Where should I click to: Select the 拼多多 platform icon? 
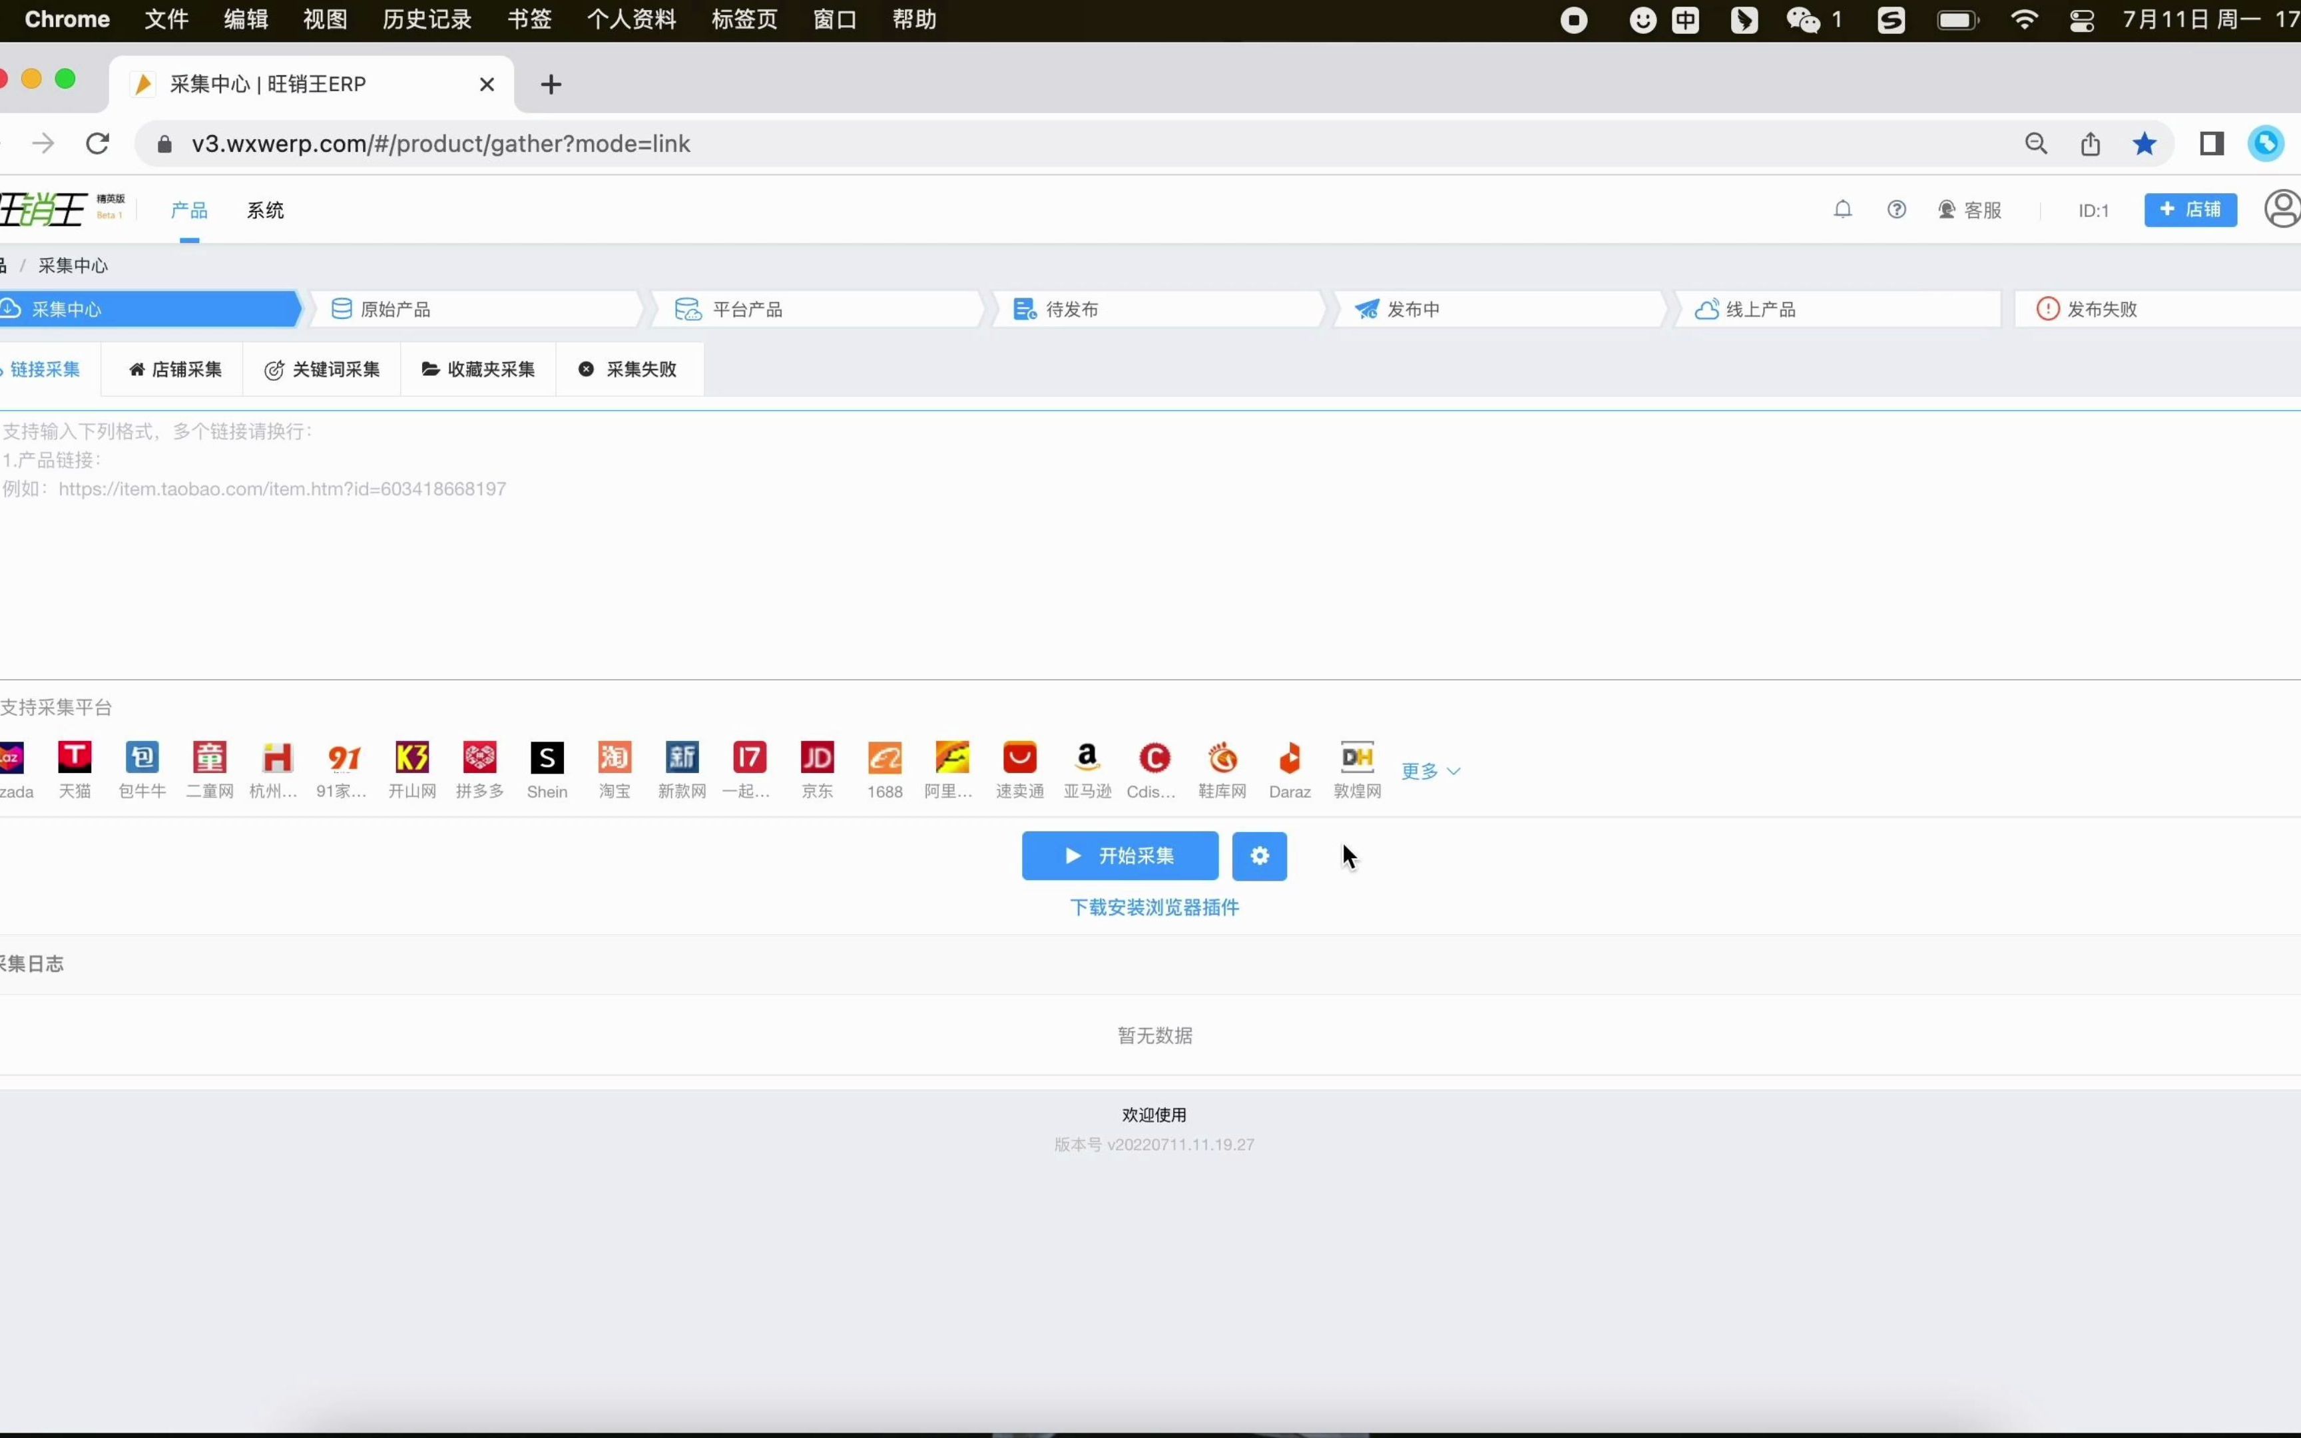[x=479, y=758]
